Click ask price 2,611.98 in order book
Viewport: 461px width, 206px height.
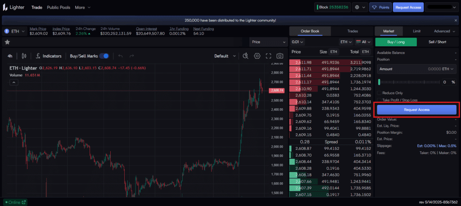[303, 62]
